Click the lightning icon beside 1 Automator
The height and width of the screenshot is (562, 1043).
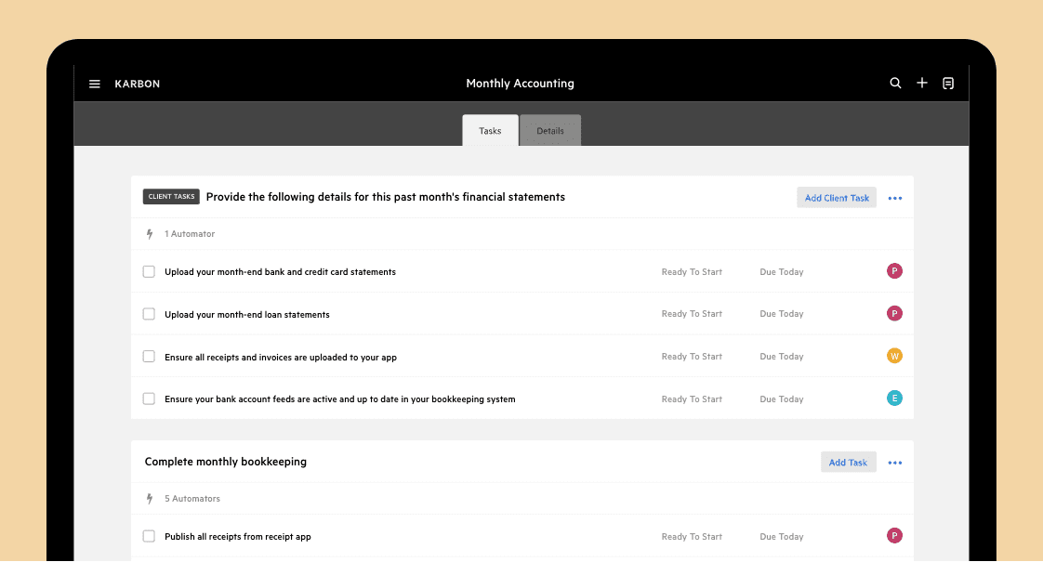(150, 234)
